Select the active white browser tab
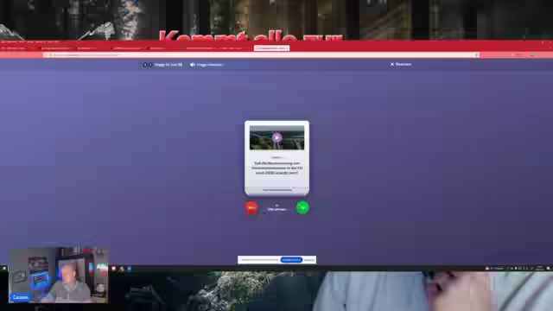The image size is (553, 311). [271, 48]
